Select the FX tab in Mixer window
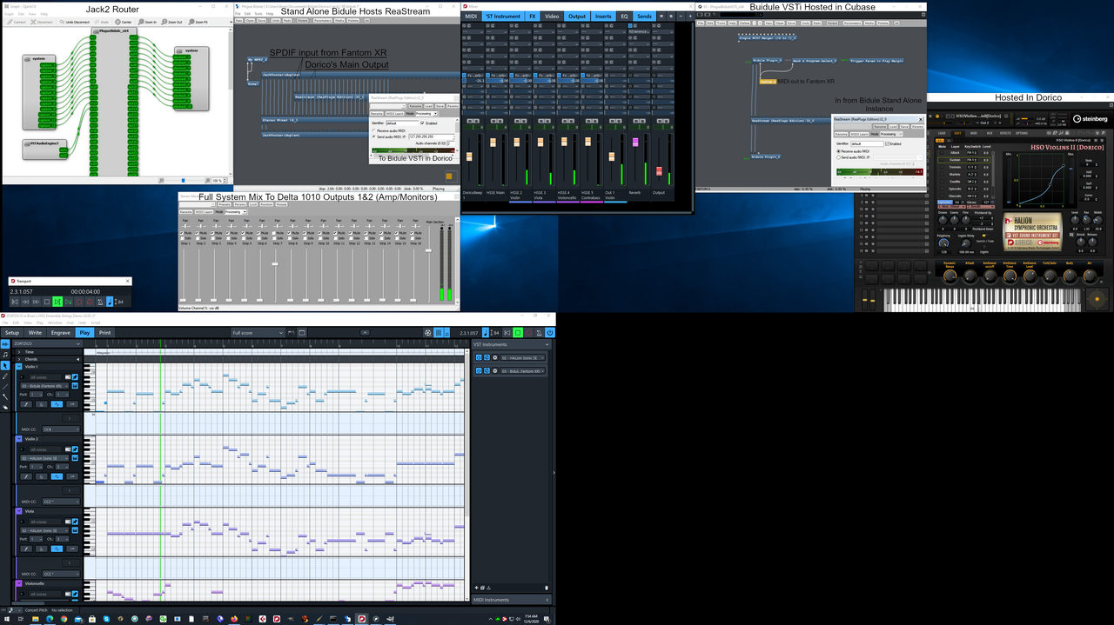 tap(533, 17)
